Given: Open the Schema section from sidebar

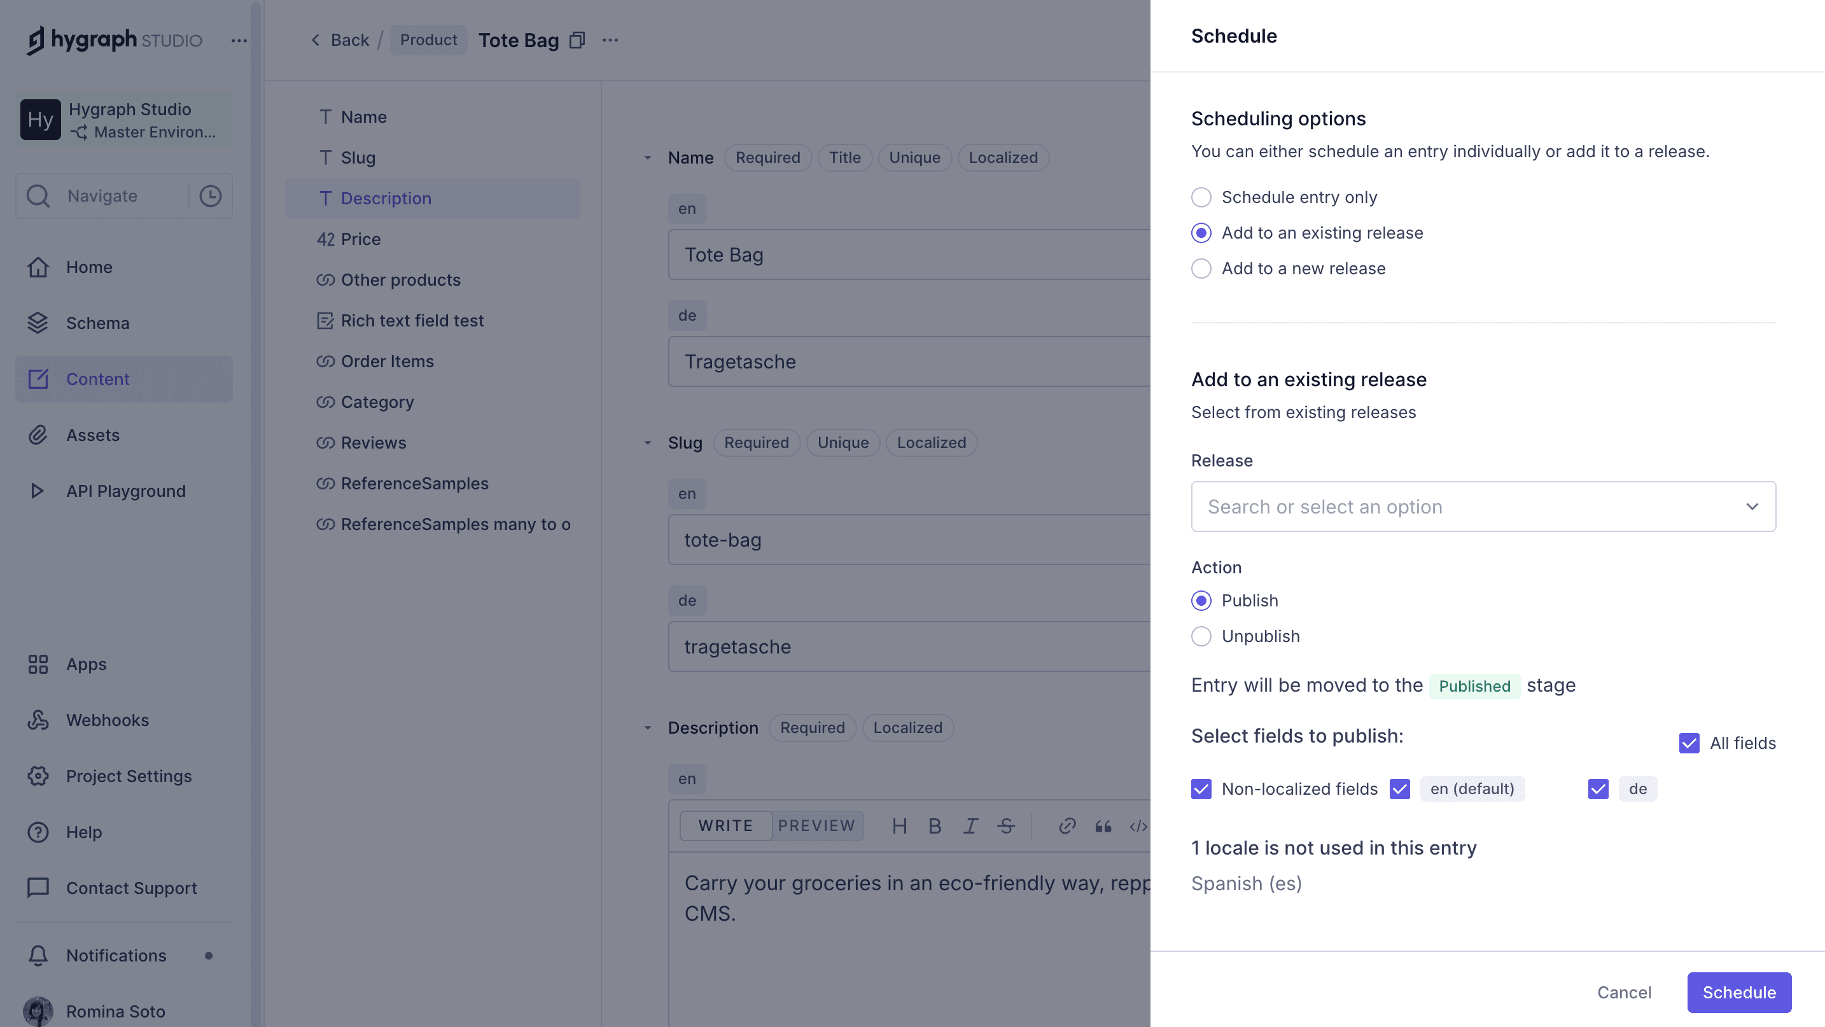Looking at the screenshot, I should coord(98,323).
